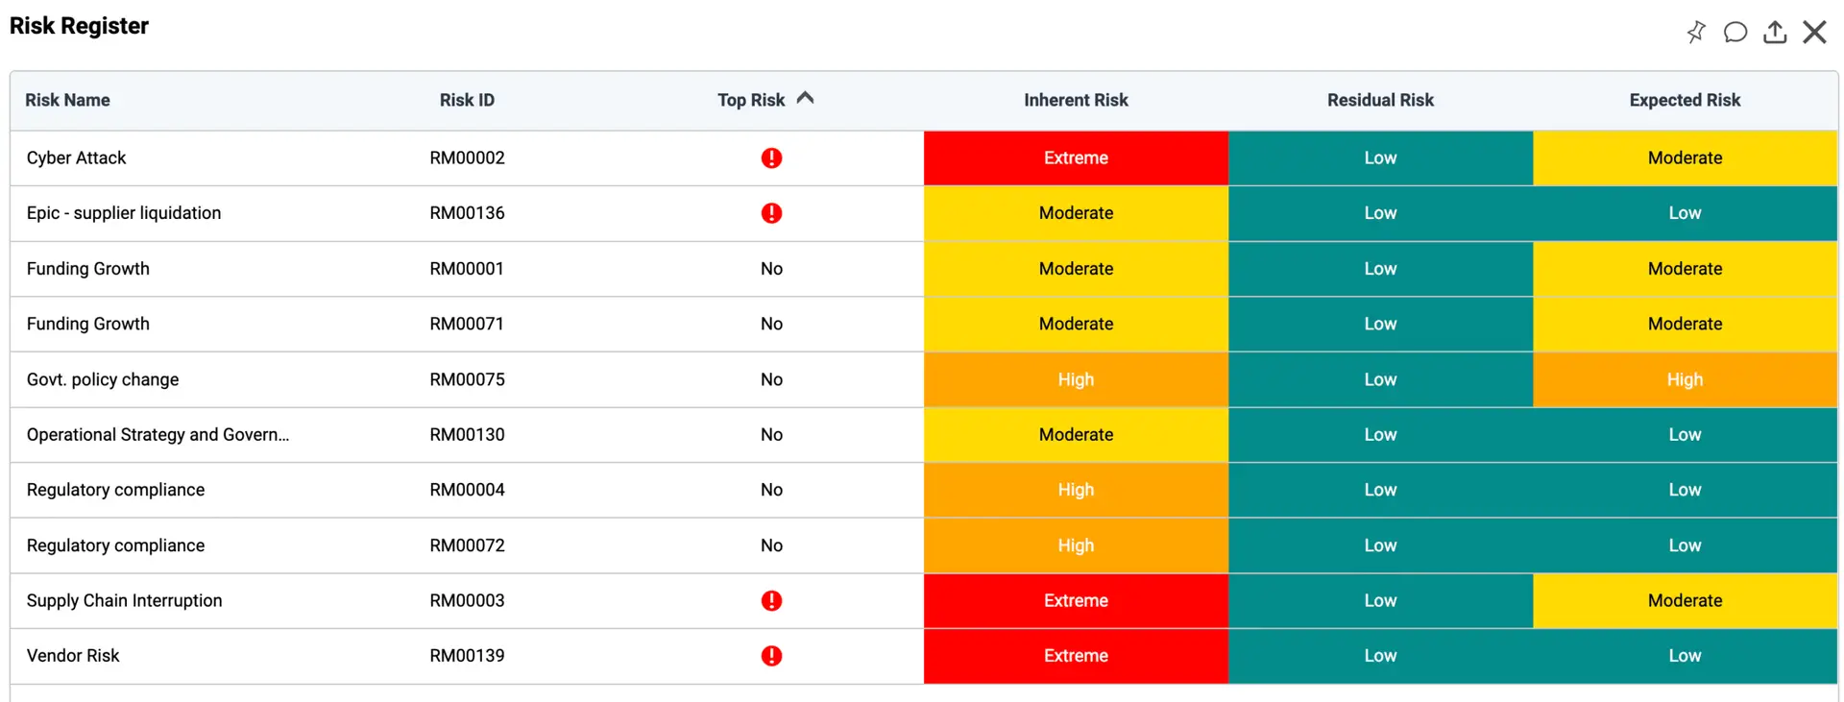Screen dimensions: 1844x702
Task: Click High expected risk cell for Govt. policy change
Action: 1685,379
